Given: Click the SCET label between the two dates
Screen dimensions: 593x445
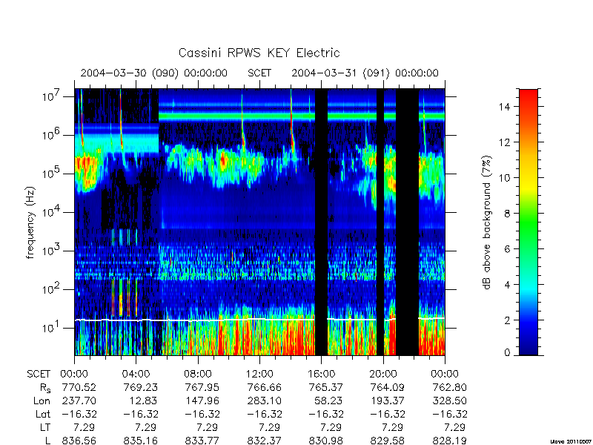Looking at the screenshot, I should click(x=259, y=73).
